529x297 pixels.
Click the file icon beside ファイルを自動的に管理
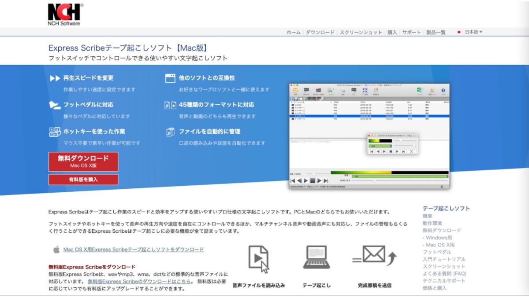(x=170, y=132)
